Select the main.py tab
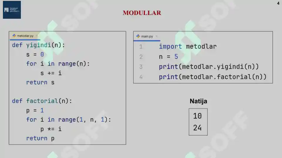This screenshot has height=158, width=282. [x=147, y=36]
